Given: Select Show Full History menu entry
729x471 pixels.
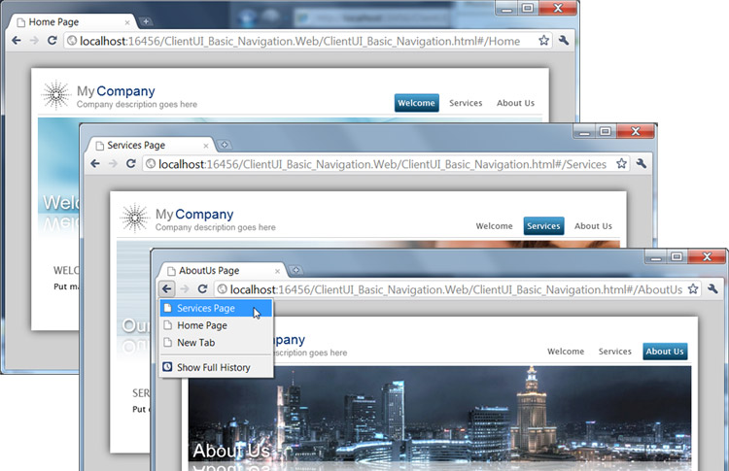Looking at the screenshot, I should point(216,367).
